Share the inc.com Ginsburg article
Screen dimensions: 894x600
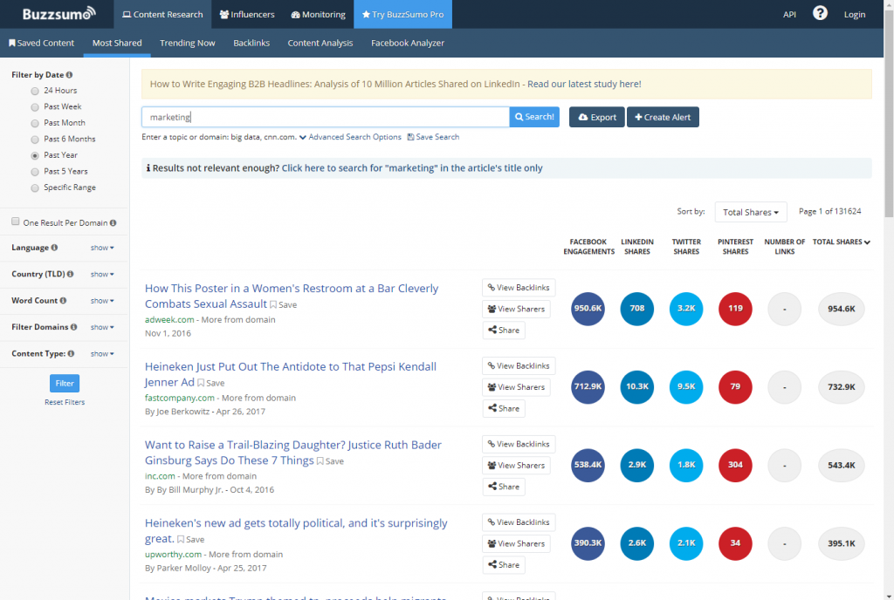(504, 487)
